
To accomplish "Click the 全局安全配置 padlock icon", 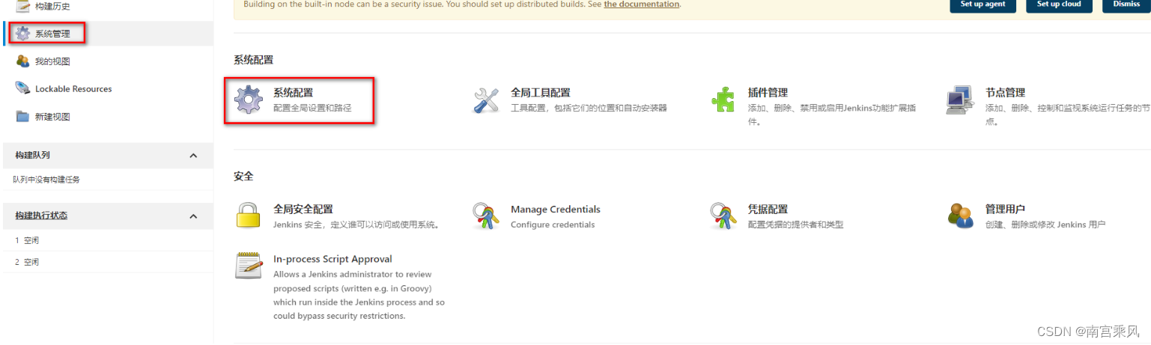I will [x=249, y=216].
